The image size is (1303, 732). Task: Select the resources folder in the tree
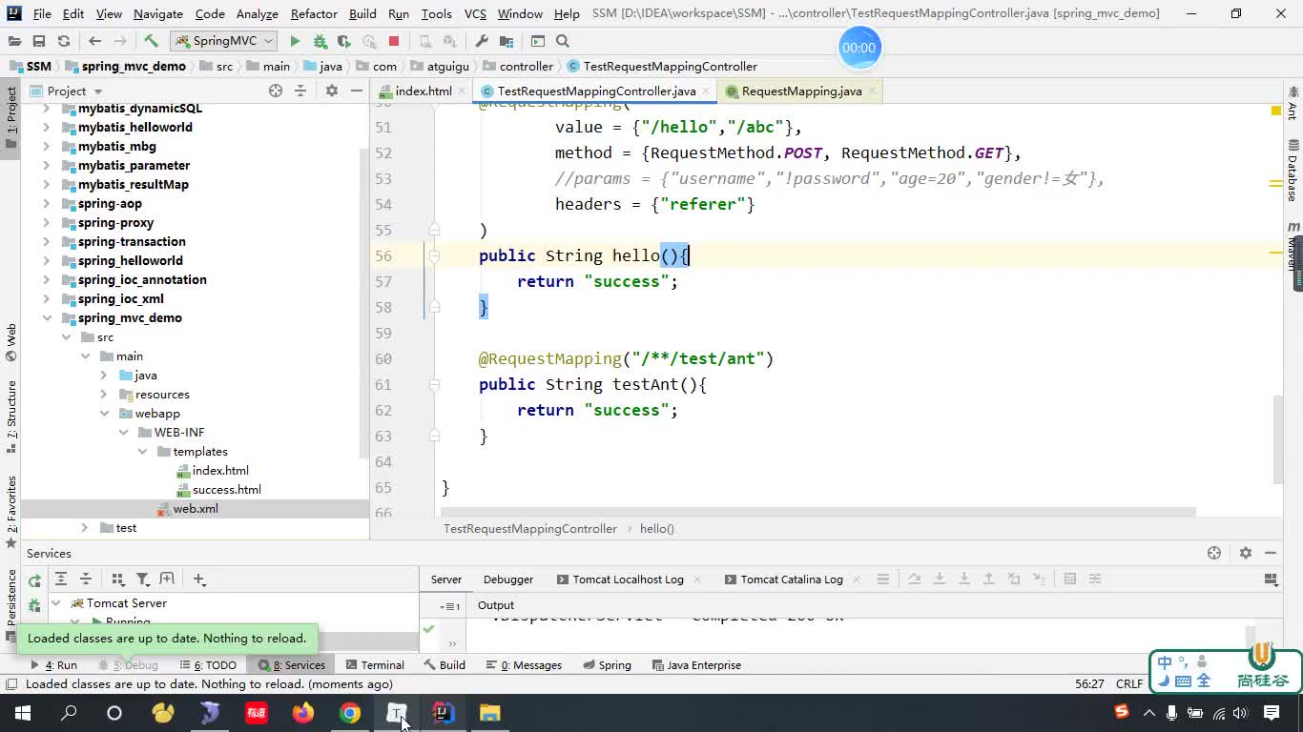[162, 394]
